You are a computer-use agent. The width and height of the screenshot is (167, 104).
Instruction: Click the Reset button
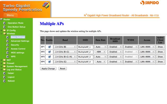point(63,69)
